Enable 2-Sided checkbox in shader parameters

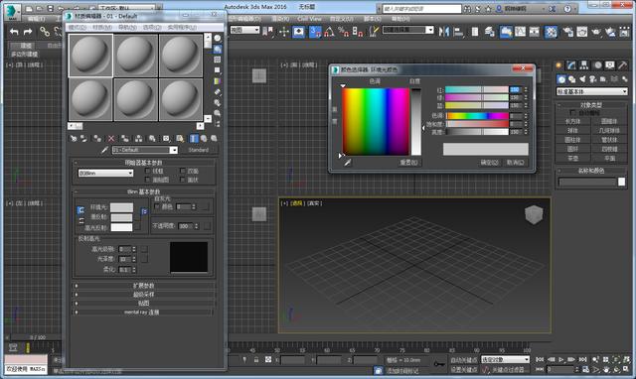[x=183, y=171]
